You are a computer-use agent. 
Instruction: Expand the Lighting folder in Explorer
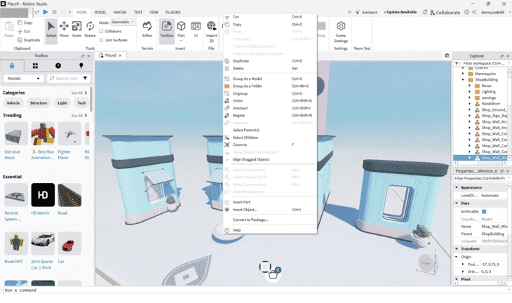[x=469, y=92]
